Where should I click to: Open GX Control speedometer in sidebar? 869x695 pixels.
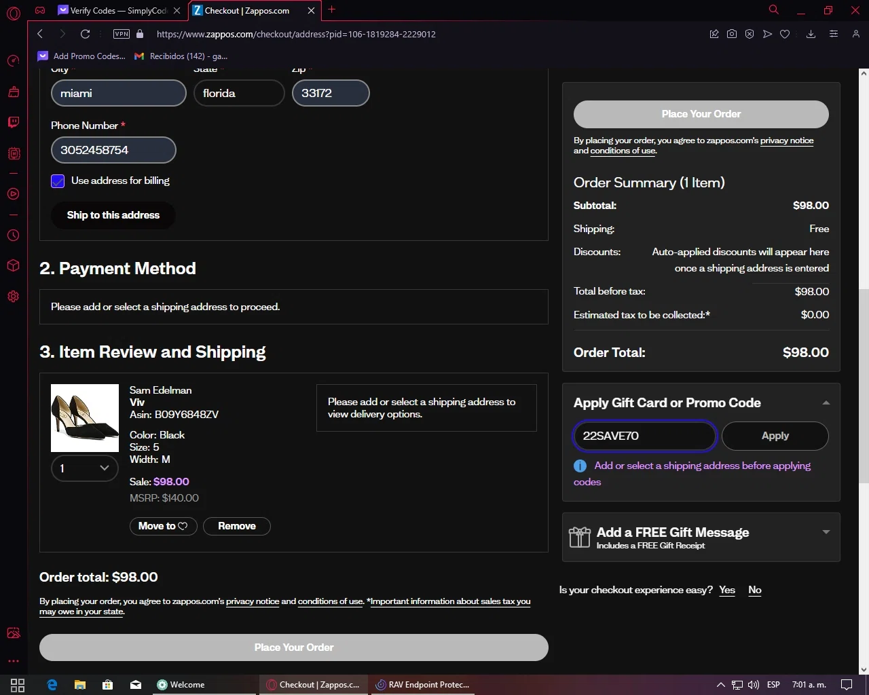click(x=13, y=61)
